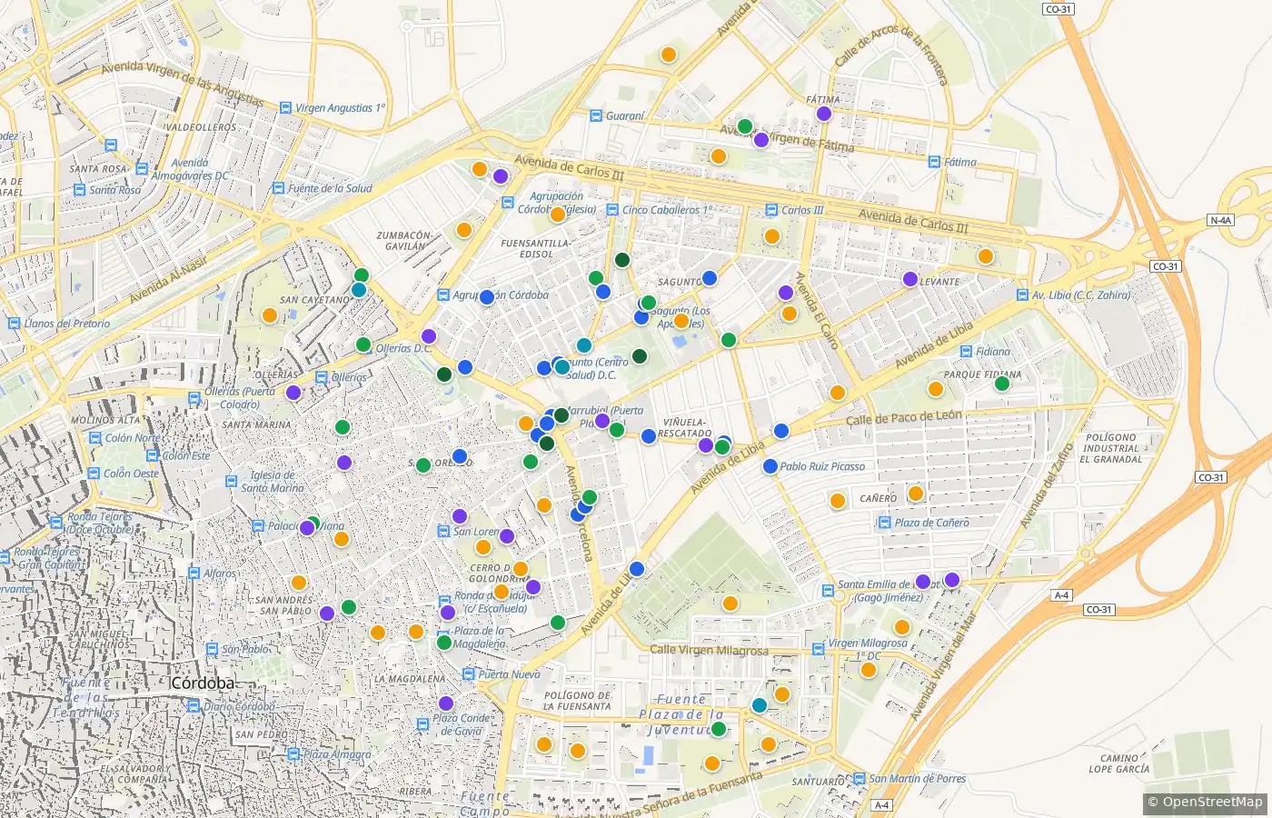The height and width of the screenshot is (818, 1272).
Task: Select the Fátima bus stop icon
Action: pos(934,162)
